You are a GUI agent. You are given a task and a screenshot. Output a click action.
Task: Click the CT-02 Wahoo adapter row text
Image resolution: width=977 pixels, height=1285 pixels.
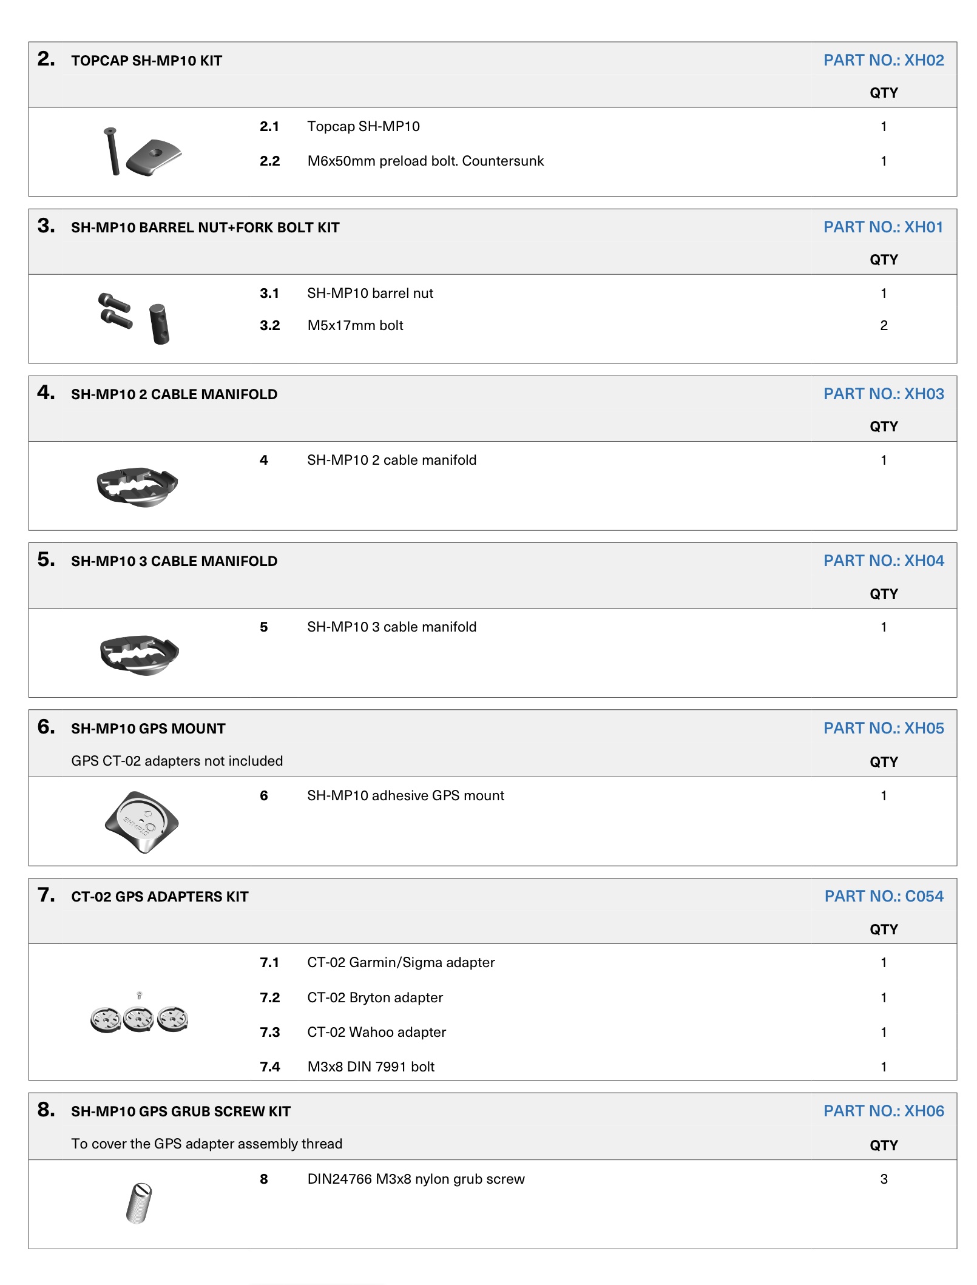pyautogui.click(x=376, y=1032)
